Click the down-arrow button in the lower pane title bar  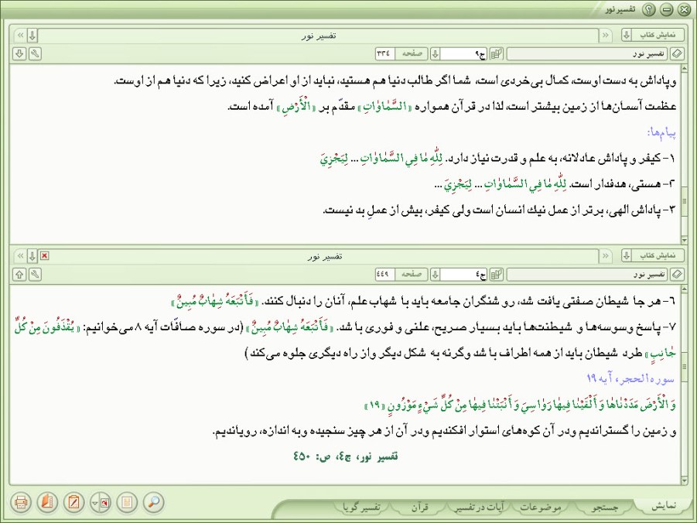[x=32, y=256]
